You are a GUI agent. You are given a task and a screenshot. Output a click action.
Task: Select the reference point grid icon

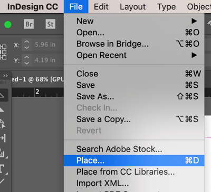click(3, 52)
